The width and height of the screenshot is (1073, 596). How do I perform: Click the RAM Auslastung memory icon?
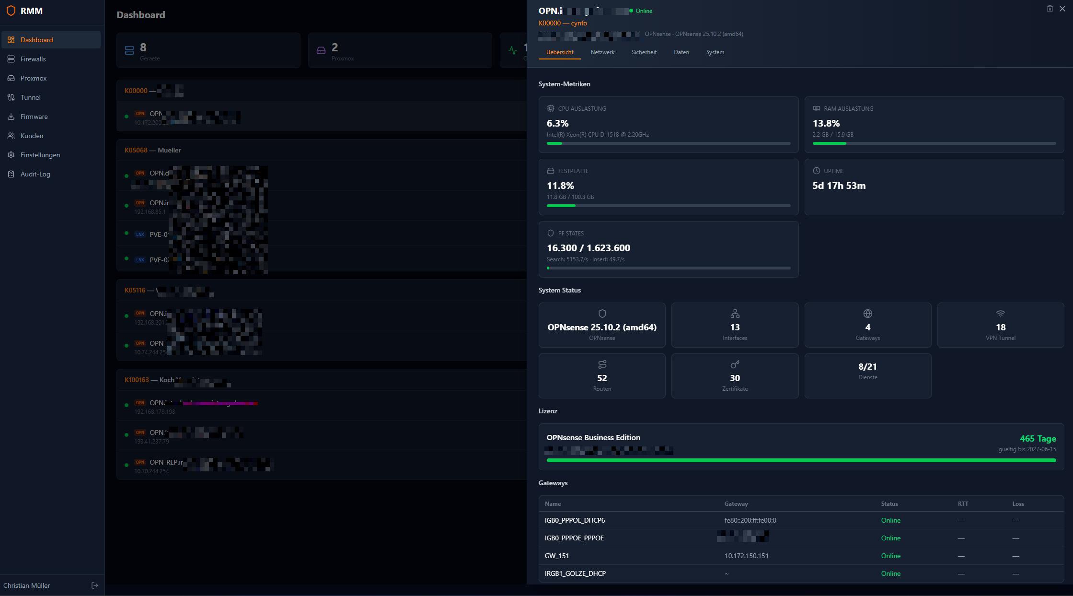[x=817, y=108]
